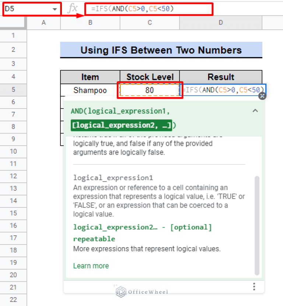283x306 pixels.
Task: Select cell C5 with value 80
Action: tap(150, 90)
